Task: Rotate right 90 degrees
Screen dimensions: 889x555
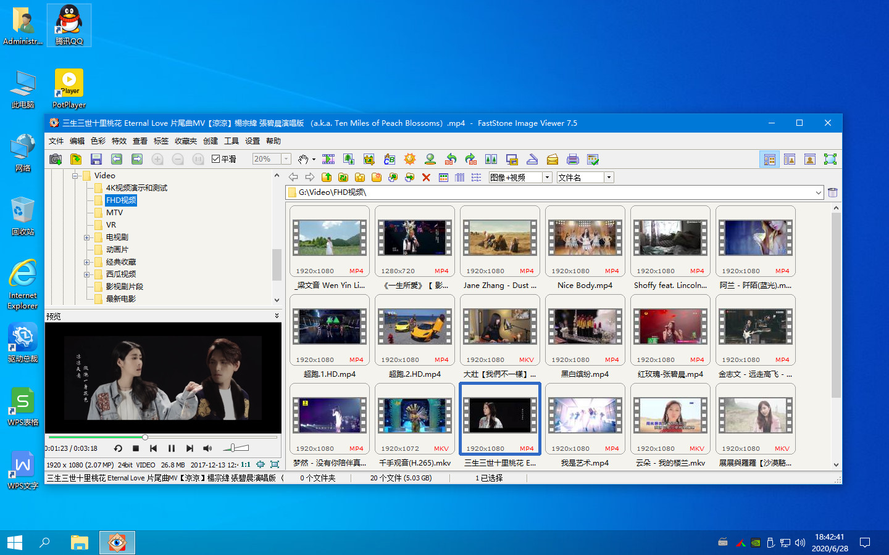Action: (471, 159)
